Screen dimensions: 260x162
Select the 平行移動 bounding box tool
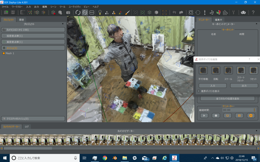point(203,70)
